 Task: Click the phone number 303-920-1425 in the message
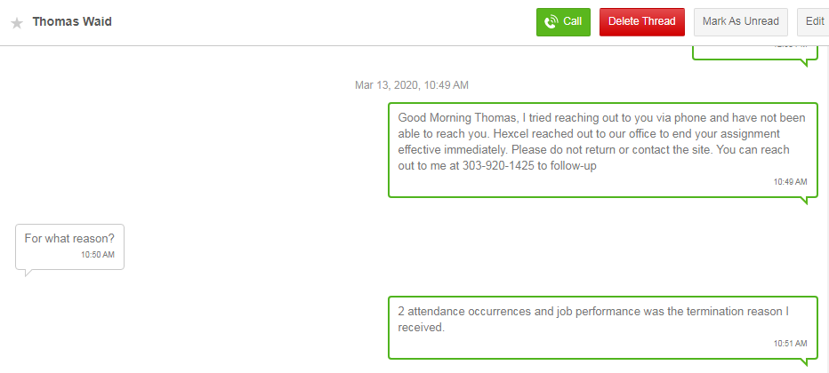496,166
